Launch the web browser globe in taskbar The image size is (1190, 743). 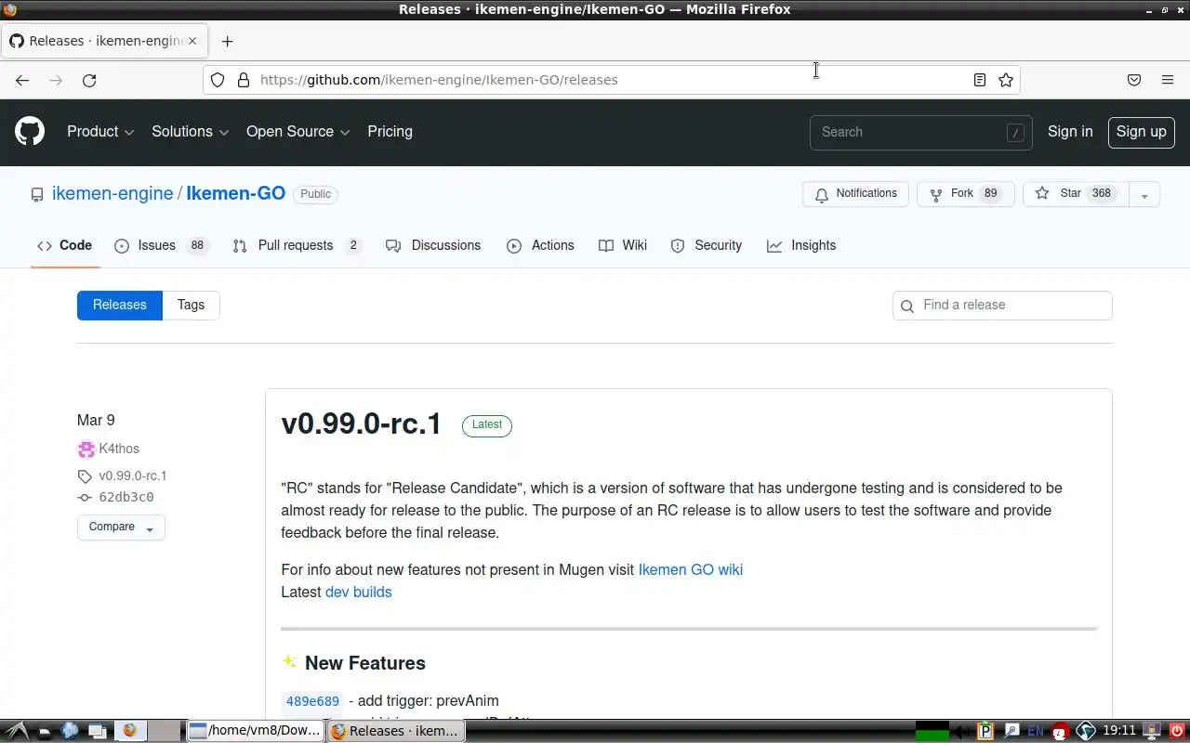pos(70,731)
